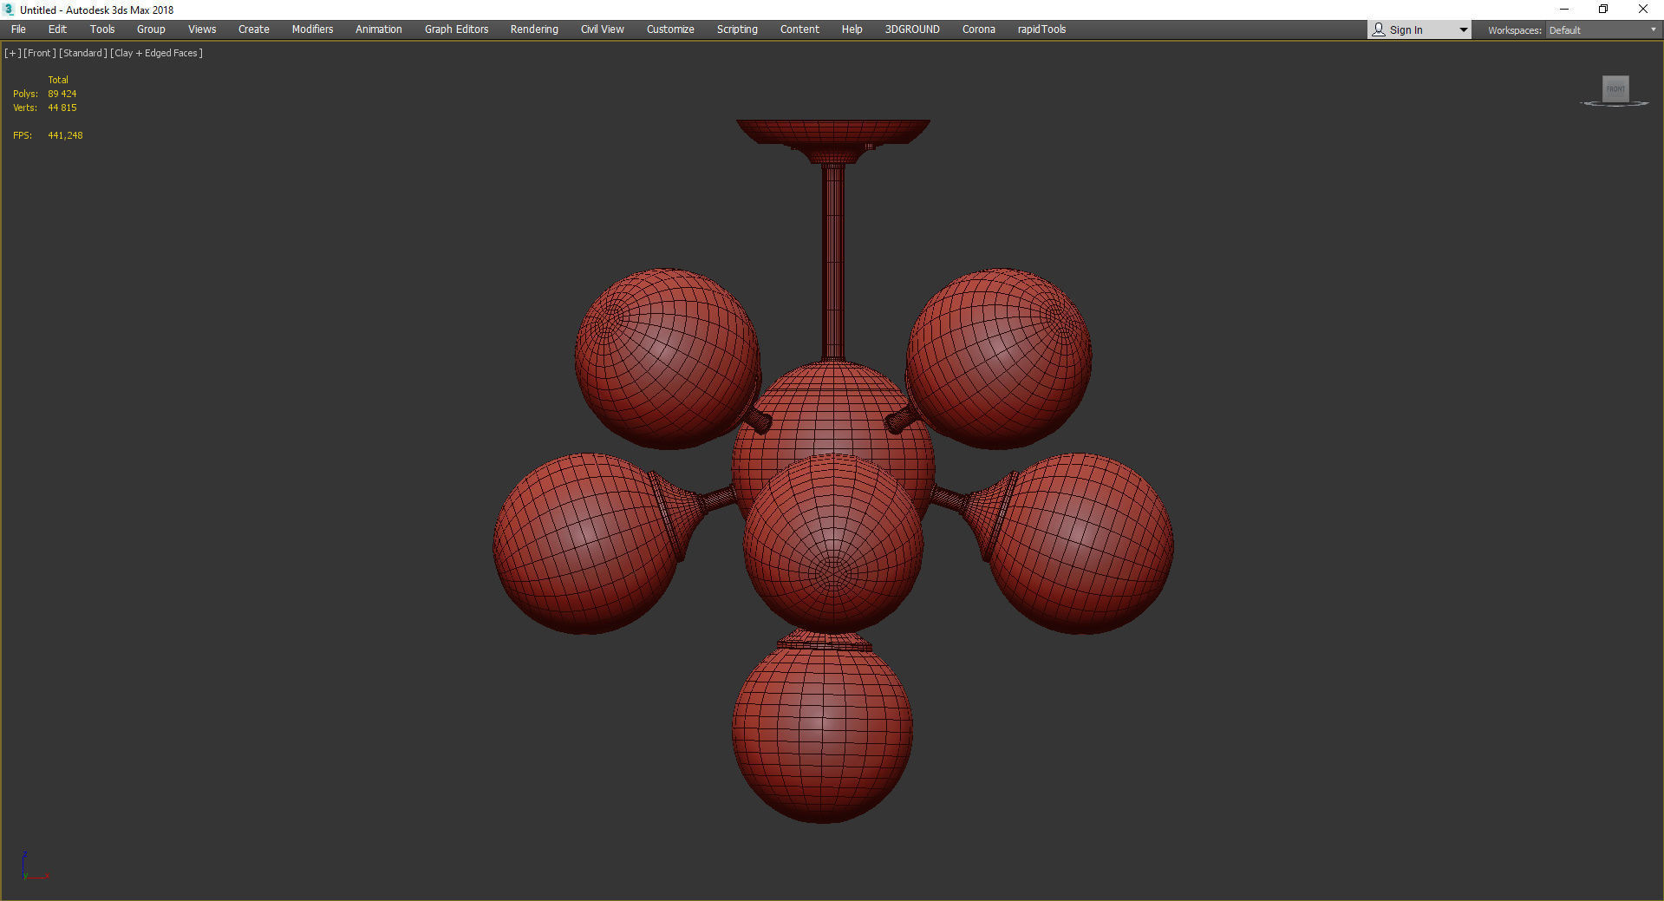Open the Scripting menu

737,29
